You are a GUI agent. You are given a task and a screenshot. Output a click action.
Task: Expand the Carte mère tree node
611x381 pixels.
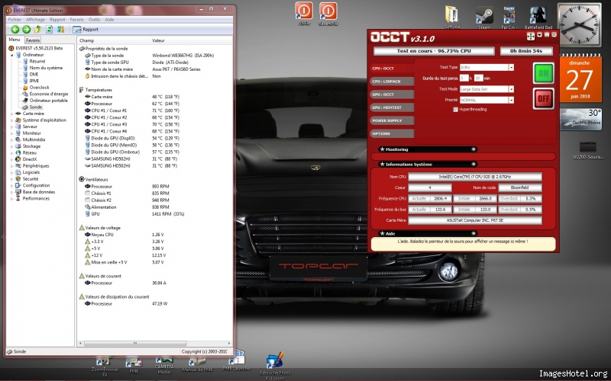pos(12,114)
